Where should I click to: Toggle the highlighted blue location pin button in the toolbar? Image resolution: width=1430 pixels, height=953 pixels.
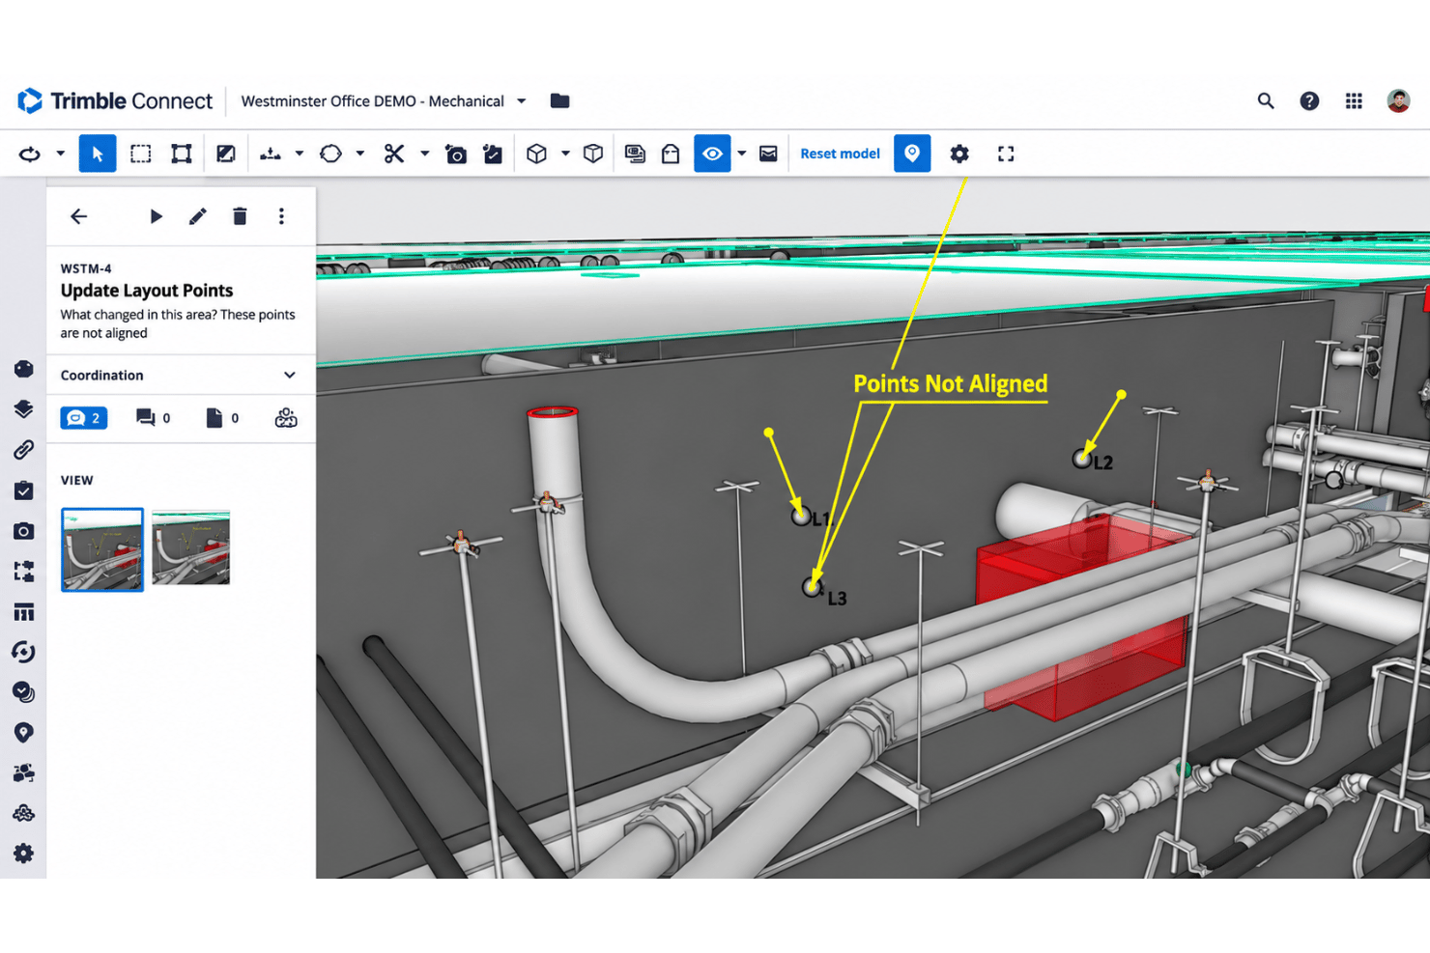point(912,154)
